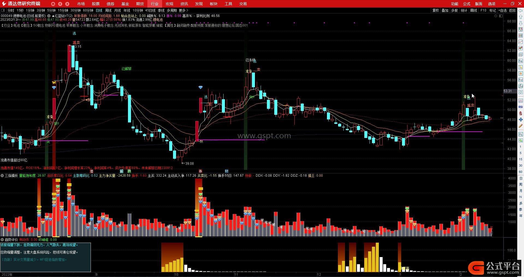Click the sidebar left-arrow return icon
The width and height of the screenshot is (524, 277).
click(x=521, y=10)
